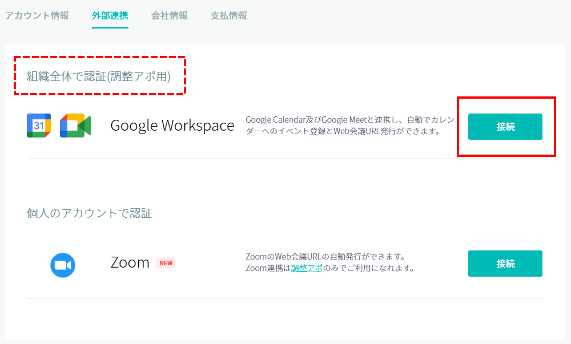Open the アカウント情報 tab
The height and width of the screenshot is (344, 571).
(x=37, y=15)
